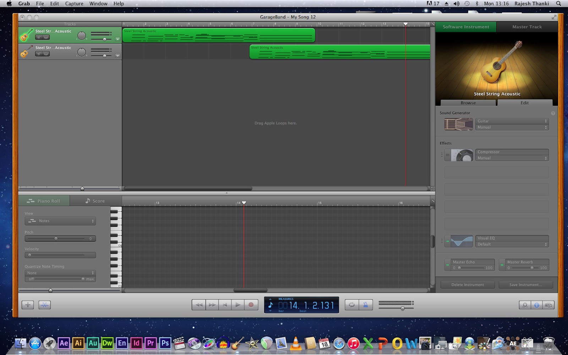Launch Photoshop from the Dock
Image resolution: width=568 pixels, height=355 pixels.
coord(165,343)
